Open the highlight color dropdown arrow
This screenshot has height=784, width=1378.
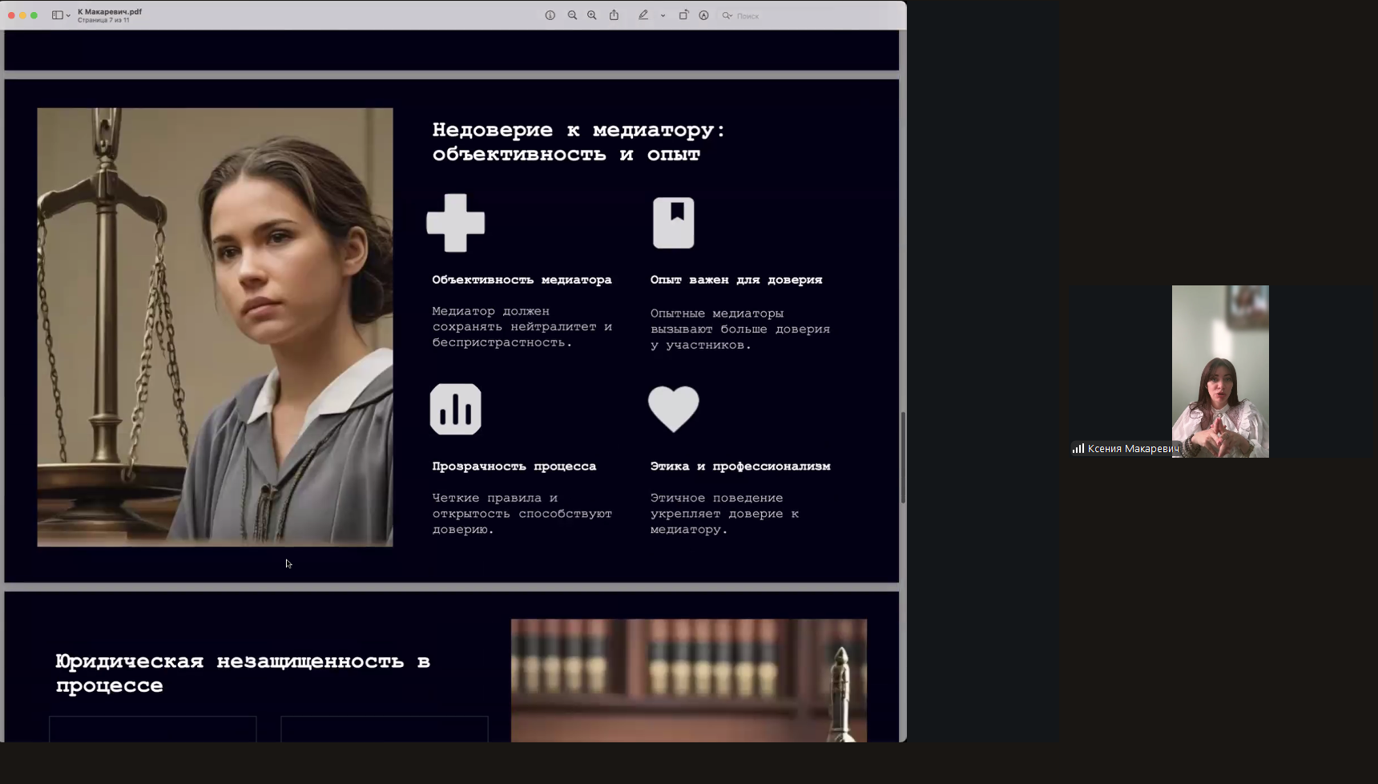pos(663,15)
